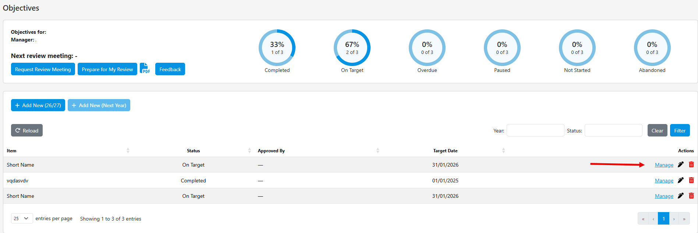
Task: Delete the vqdasvdv objective trash icon
Action: [x=691, y=181]
